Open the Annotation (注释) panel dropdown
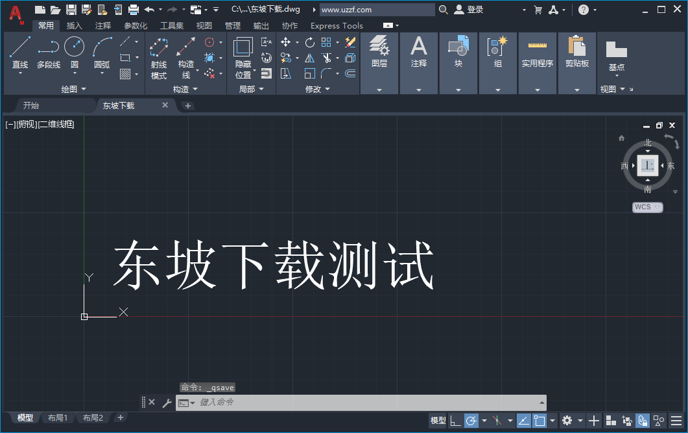688x433 pixels. pos(419,90)
